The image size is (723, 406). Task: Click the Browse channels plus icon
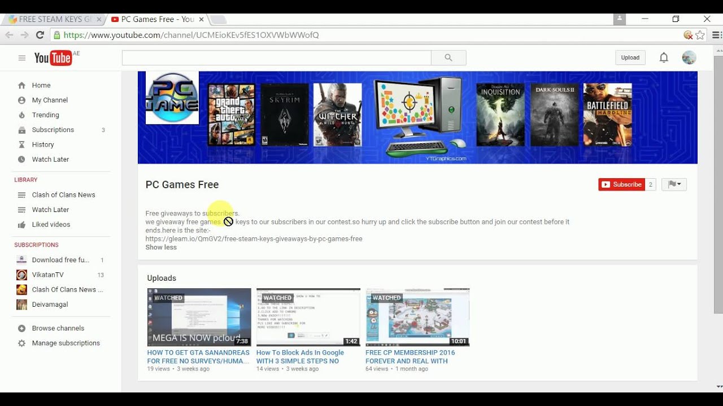click(21, 328)
